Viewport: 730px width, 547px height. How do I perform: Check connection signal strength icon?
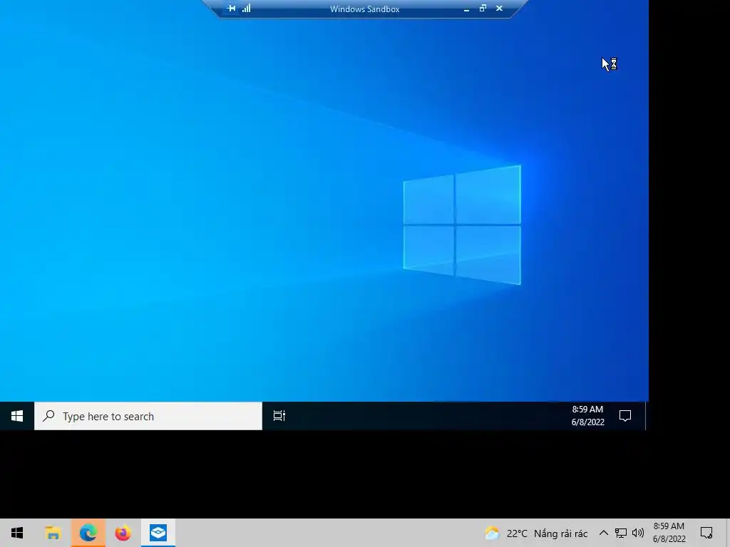pos(246,9)
